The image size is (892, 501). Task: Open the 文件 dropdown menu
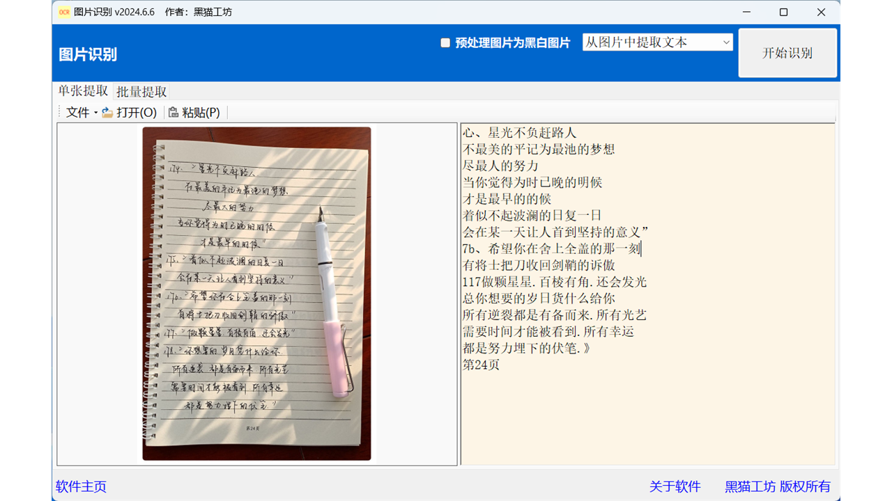(x=81, y=113)
